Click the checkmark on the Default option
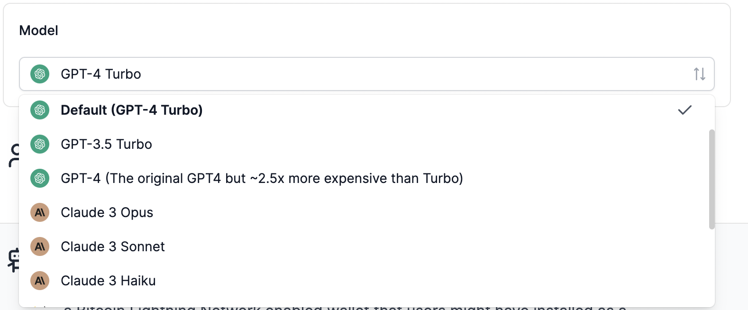Image resolution: width=748 pixels, height=310 pixels. 684,110
